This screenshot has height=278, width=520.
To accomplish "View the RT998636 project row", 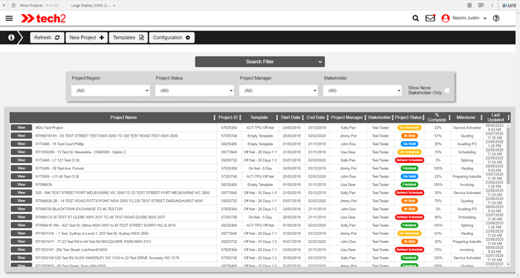I will 22,184.
